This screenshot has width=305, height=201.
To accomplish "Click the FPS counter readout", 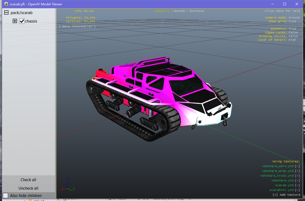I will (x=84, y=11).
